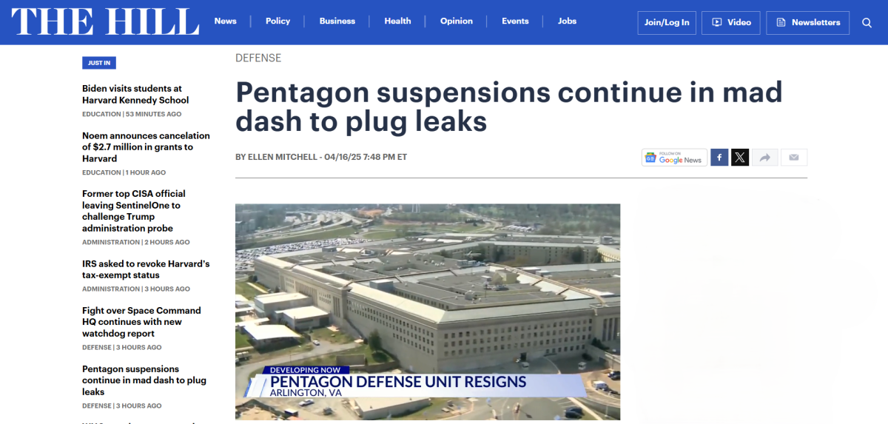Click the share arrow icon
The height and width of the screenshot is (424, 888).
click(765, 158)
